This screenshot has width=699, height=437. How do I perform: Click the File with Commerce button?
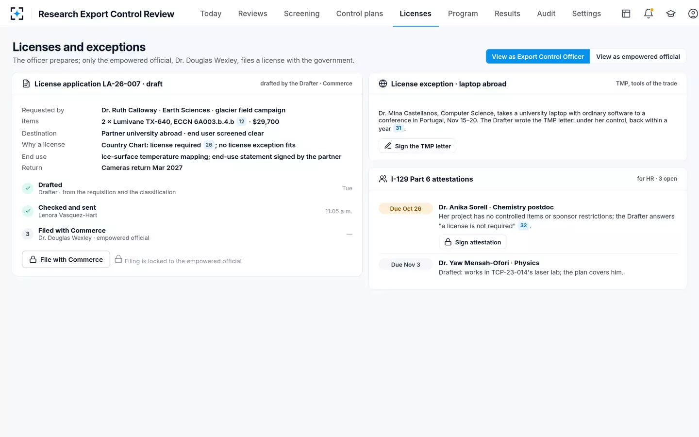(x=66, y=259)
